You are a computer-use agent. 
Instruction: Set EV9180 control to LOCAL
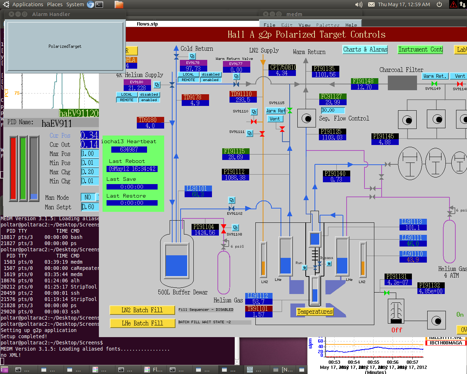tap(127, 95)
